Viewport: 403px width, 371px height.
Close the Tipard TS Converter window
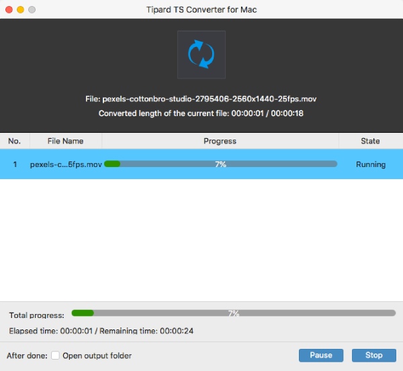tap(8, 10)
